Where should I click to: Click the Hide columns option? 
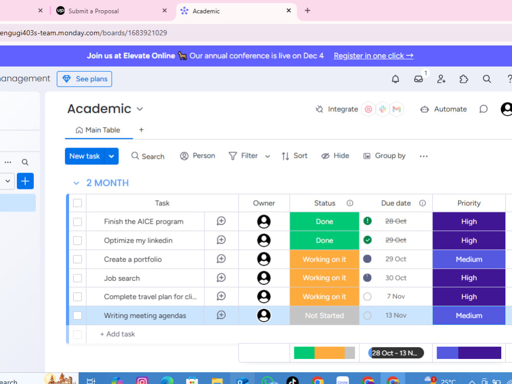335,156
